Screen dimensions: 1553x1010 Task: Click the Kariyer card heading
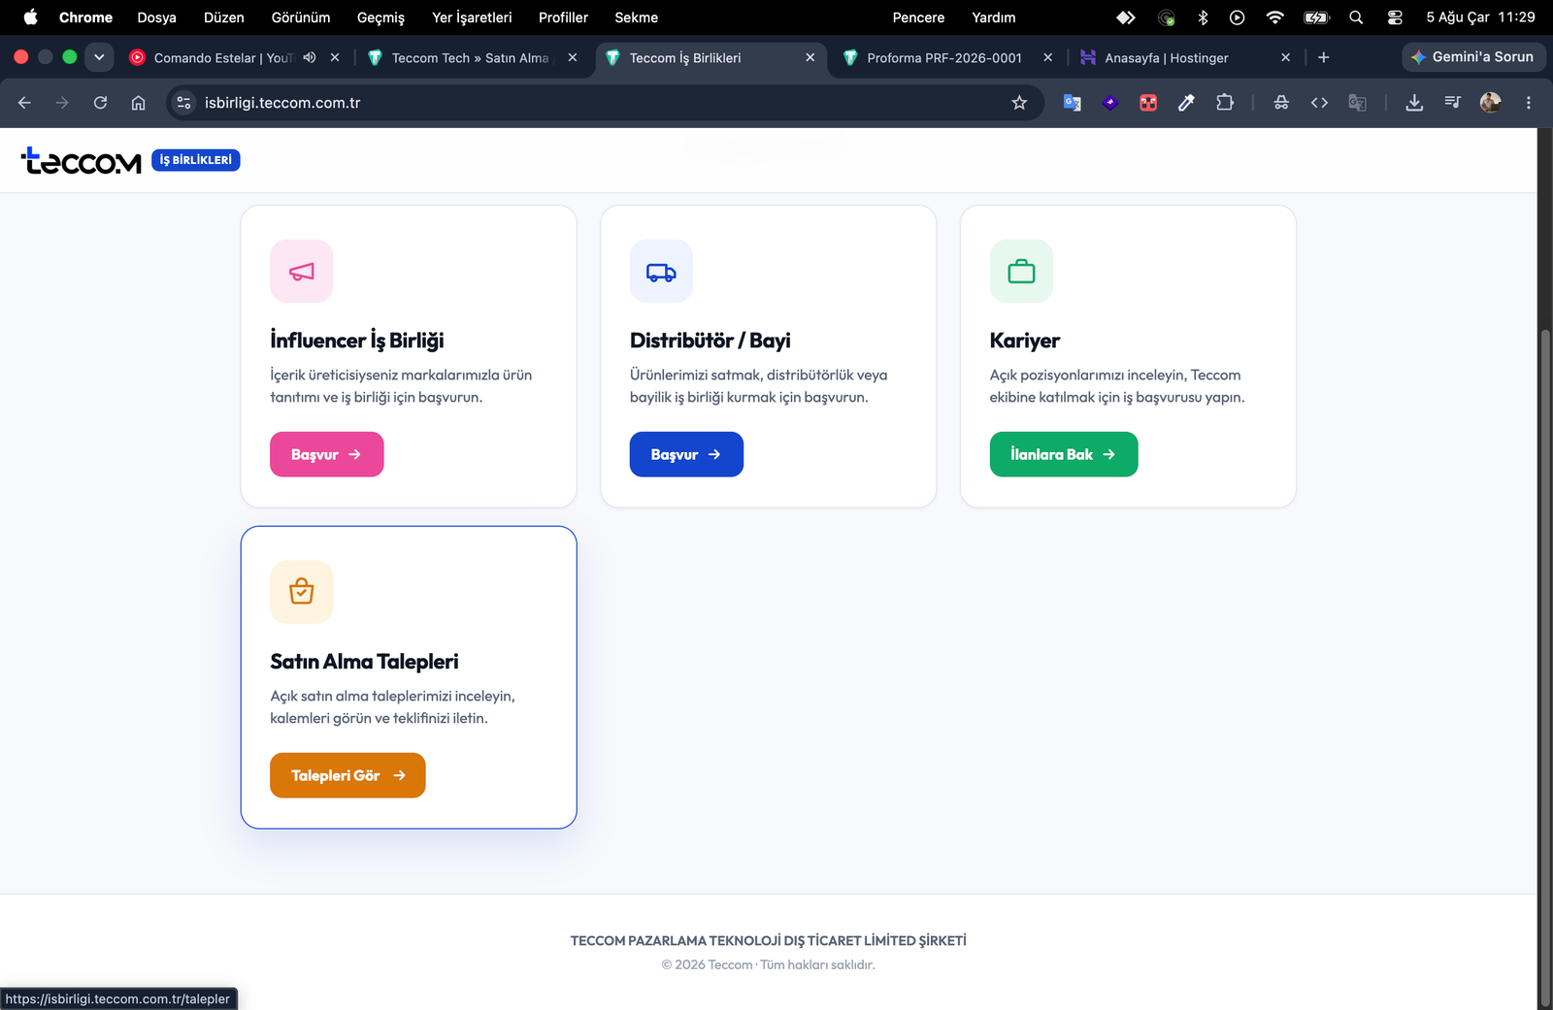(1025, 341)
